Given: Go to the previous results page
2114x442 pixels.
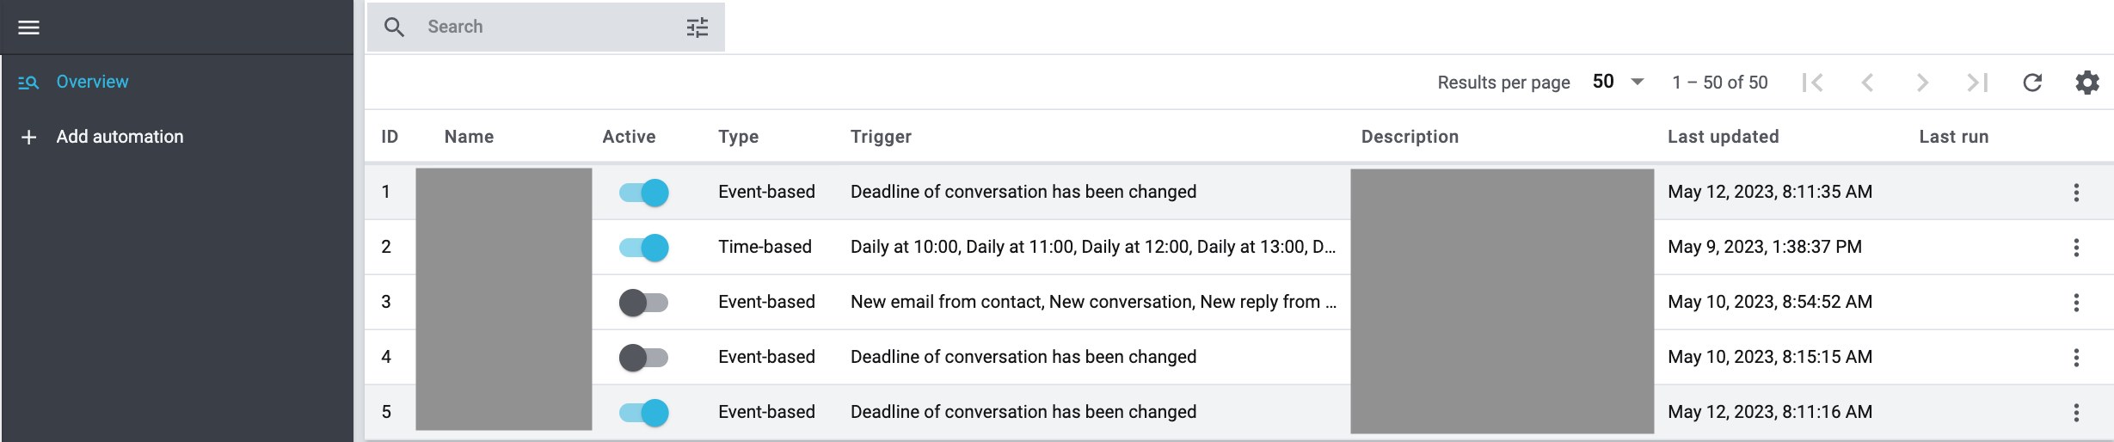Looking at the screenshot, I should click(x=1867, y=83).
